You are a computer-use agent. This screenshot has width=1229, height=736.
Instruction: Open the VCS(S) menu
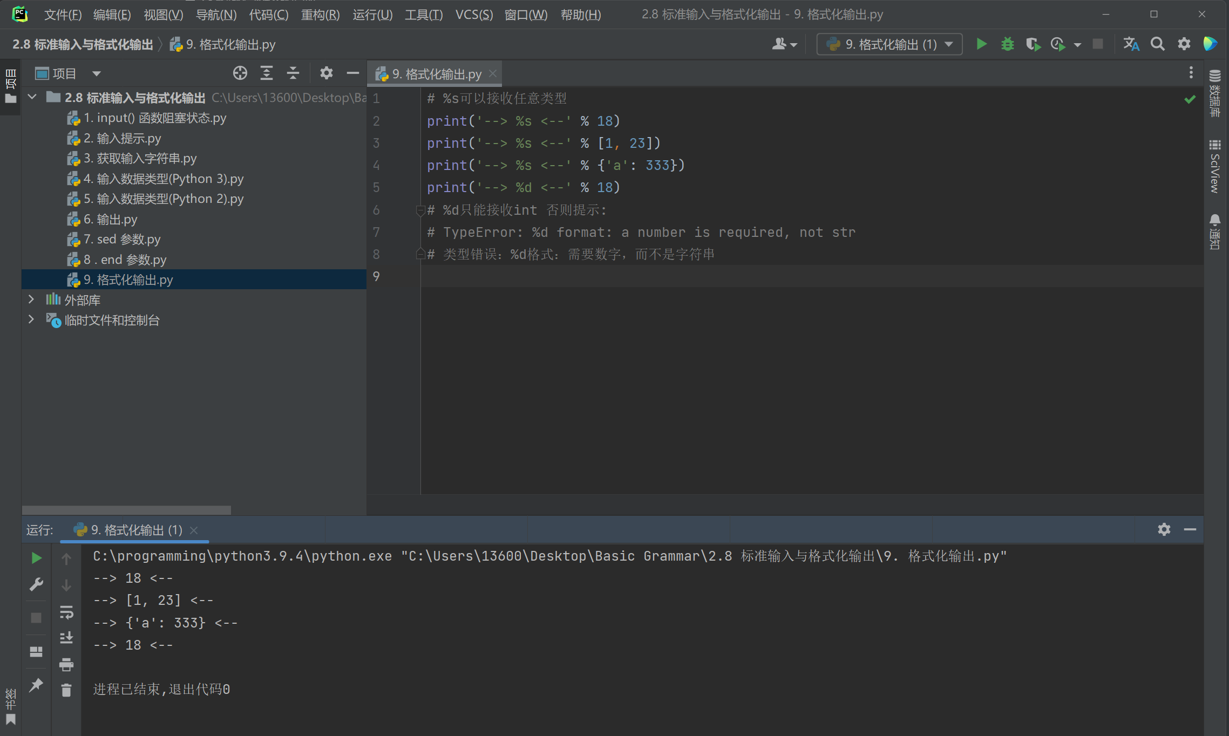click(474, 15)
